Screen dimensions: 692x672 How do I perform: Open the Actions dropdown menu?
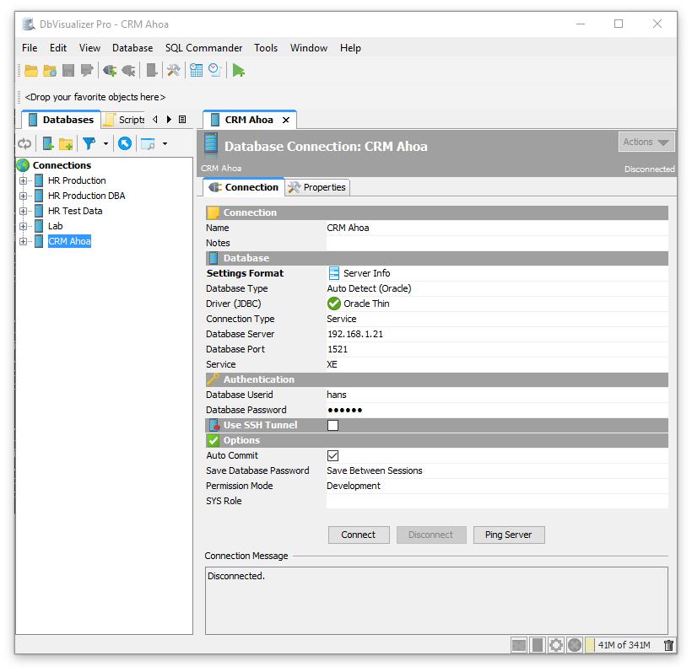[646, 142]
